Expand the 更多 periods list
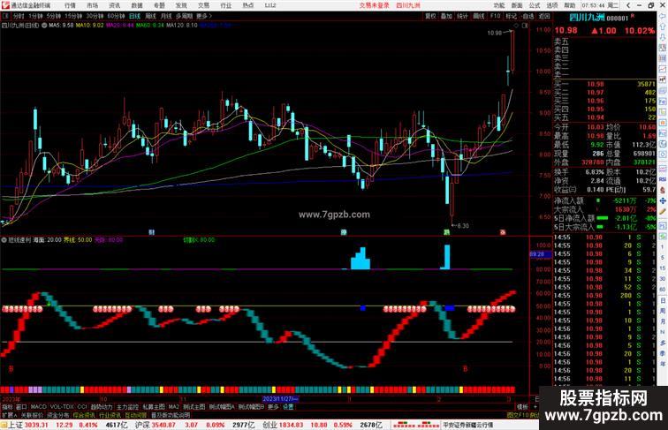Screen dimensions: 668x430 [203, 16]
